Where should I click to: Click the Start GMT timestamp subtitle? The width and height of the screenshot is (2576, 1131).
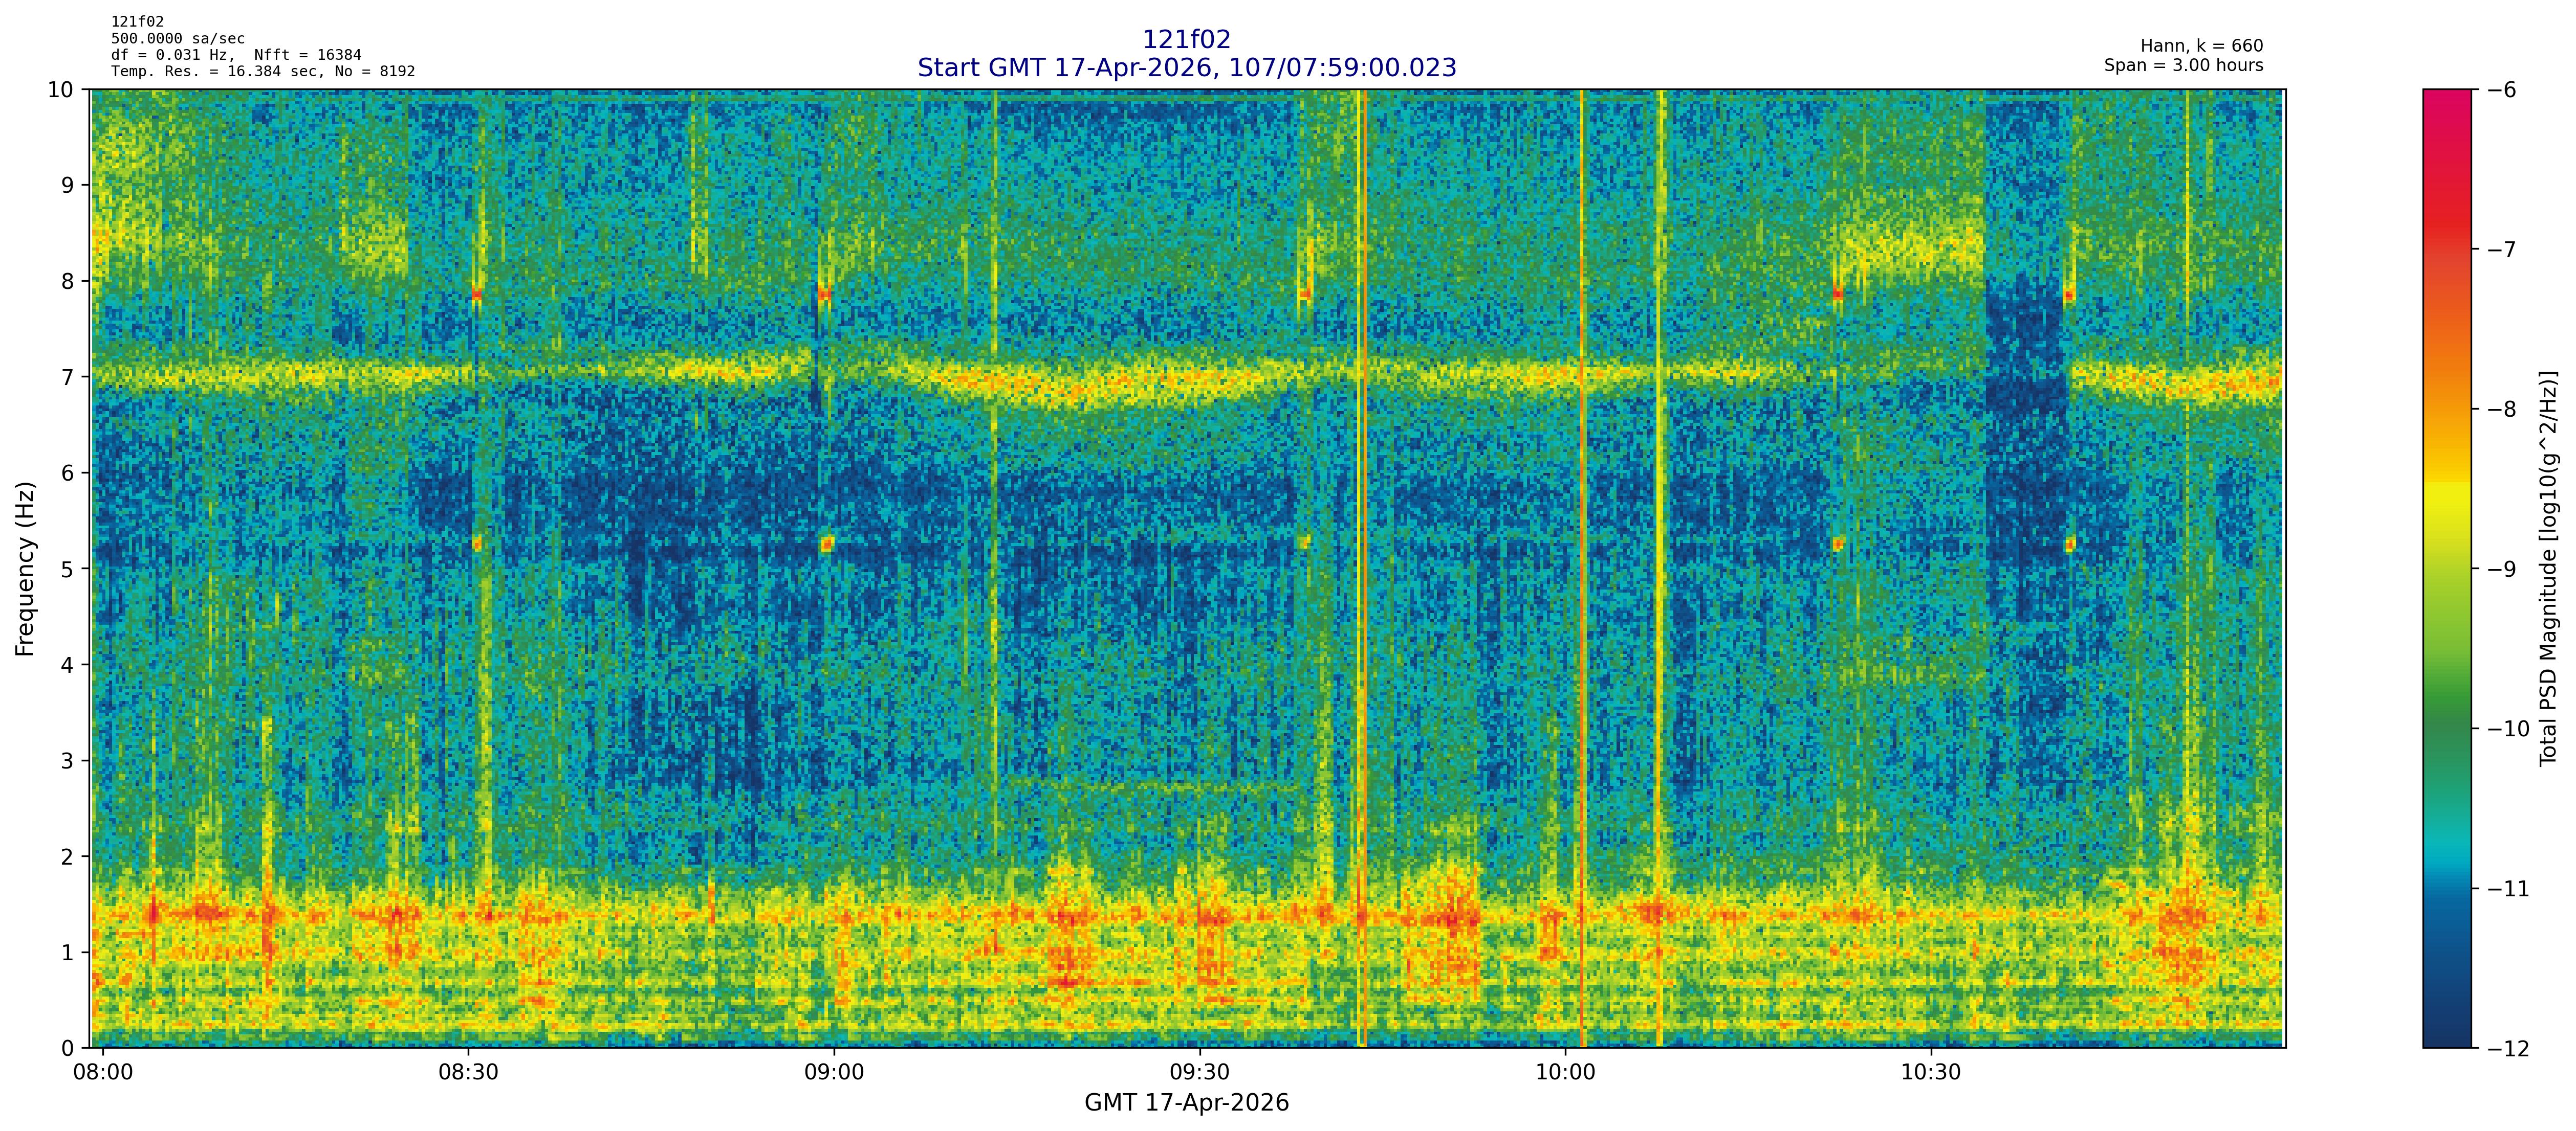coord(1186,68)
